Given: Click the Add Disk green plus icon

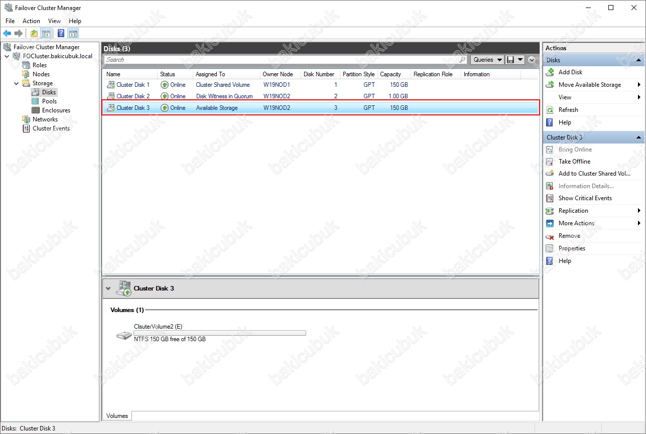Looking at the screenshot, I should tap(550, 72).
